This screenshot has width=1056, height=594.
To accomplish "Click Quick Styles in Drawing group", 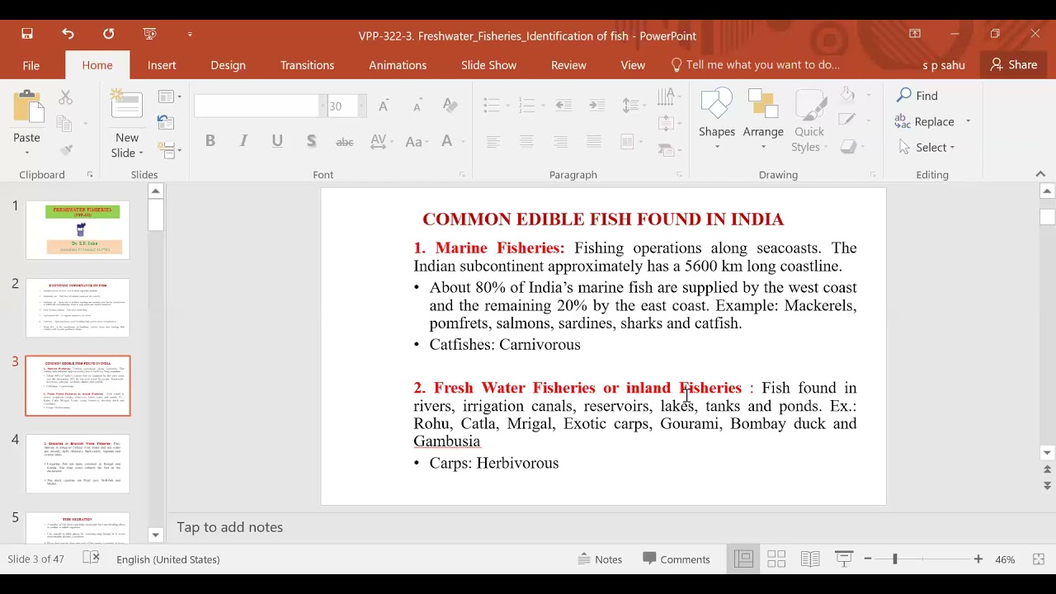I will [x=809, y=120].
